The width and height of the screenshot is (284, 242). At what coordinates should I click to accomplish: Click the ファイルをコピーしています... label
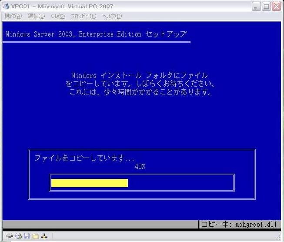point(84,158)
